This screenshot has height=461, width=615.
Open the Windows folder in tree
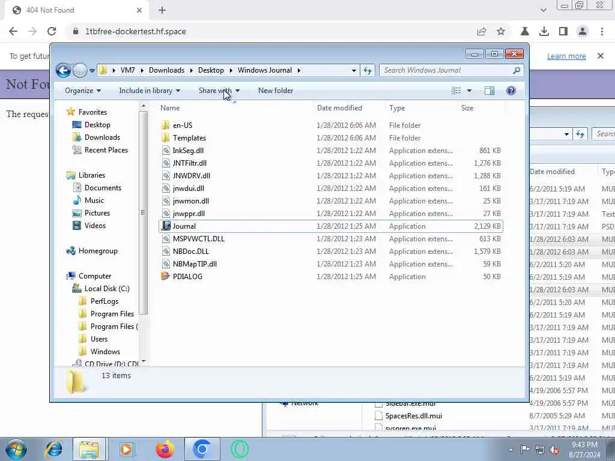(105, 352)
